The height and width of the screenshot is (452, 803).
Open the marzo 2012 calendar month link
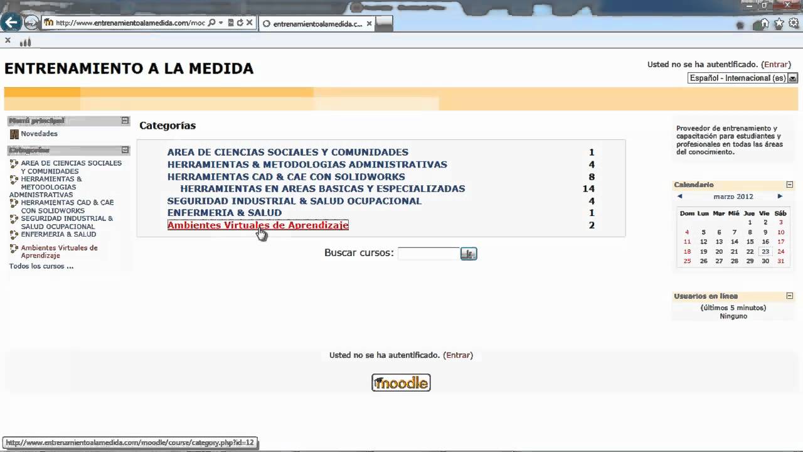(733, 196)
